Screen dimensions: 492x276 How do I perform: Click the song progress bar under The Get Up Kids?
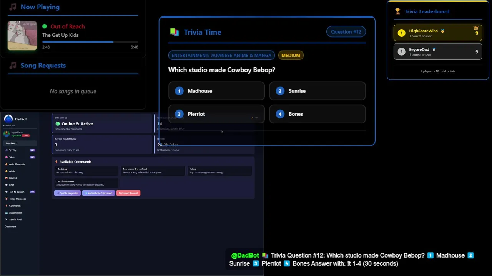click(90, 42)
